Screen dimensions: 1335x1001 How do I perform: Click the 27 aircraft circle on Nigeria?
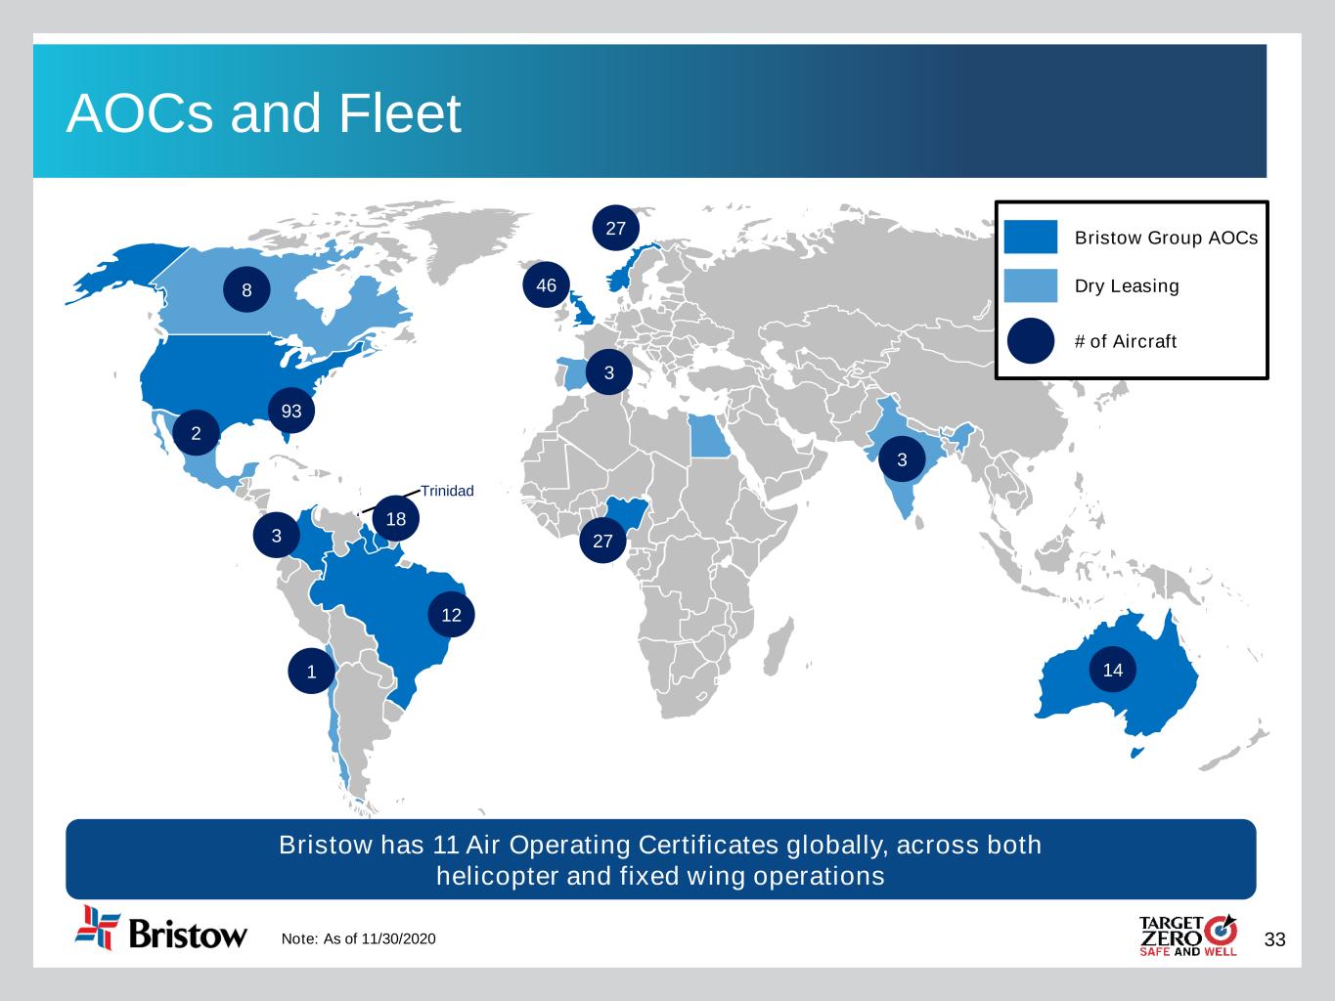click(602, 541)
